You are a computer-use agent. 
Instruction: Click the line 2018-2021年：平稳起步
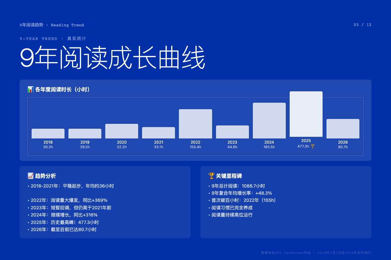71,186
